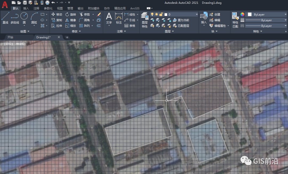Toggle the layer lock padlock icon
Screen dimensions: 288x174
pyautogui.click(x=161, y=14)
